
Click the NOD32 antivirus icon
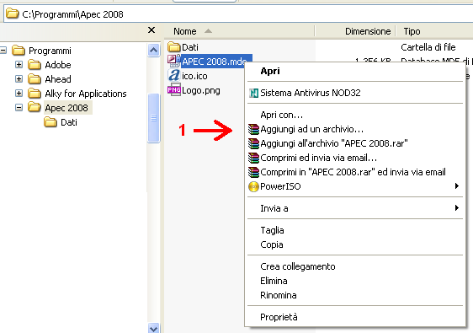click(253, 93)
